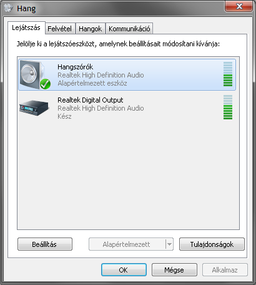The height and width of the screenshot is (285, 256).
Task: Select the Hangszórók device name text
Action: coord(76,67)
